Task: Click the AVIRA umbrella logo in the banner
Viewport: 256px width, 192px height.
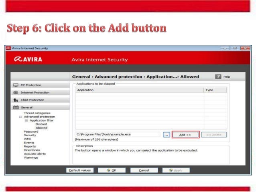Action: [x=18, y=59]
